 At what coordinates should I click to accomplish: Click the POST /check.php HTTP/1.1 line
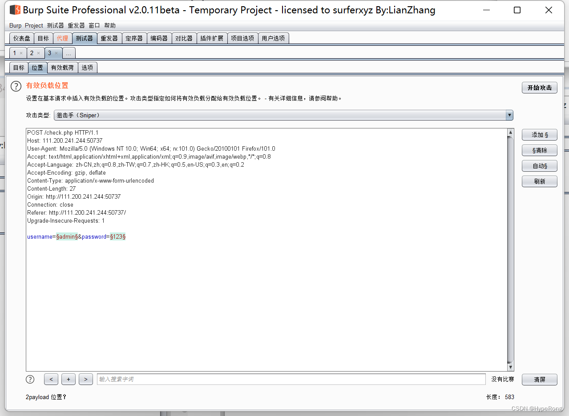pyautogui.click(x=63, y=133)
